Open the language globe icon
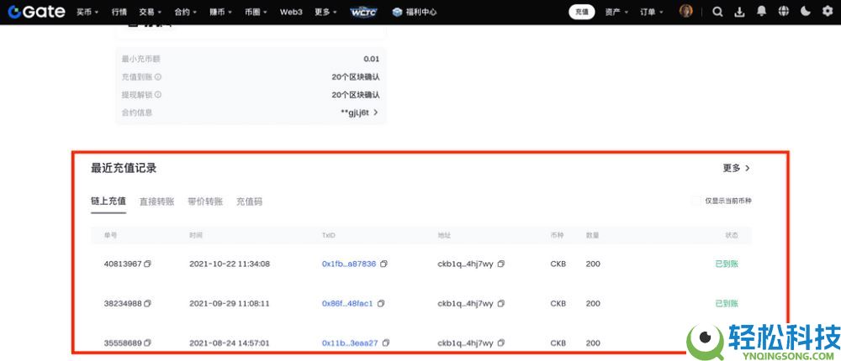This screenshot has width=841, height=361. [784, 12]
